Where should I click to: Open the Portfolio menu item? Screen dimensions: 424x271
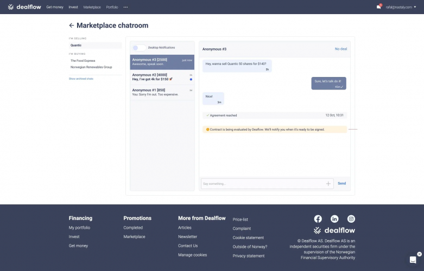coord(112,7)
